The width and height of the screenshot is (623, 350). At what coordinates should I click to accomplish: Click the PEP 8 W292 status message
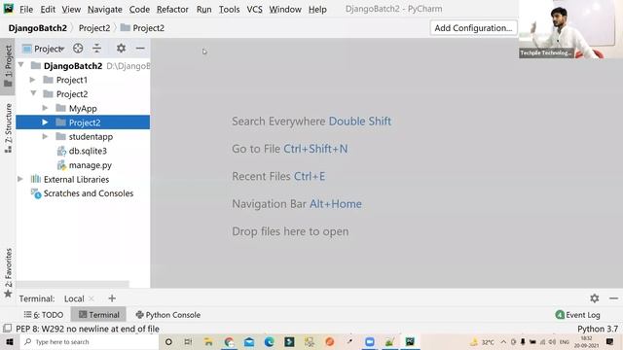(x=88, y=329)
